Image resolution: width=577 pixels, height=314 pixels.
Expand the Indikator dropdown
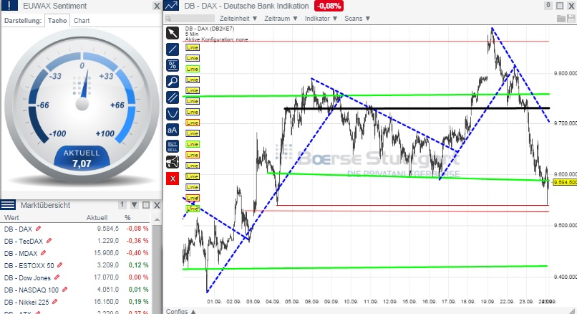click(321, 19)
